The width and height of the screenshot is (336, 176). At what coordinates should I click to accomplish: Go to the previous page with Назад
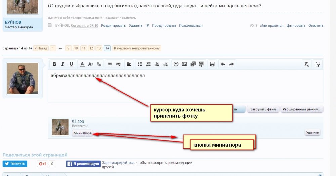[41, 48]
